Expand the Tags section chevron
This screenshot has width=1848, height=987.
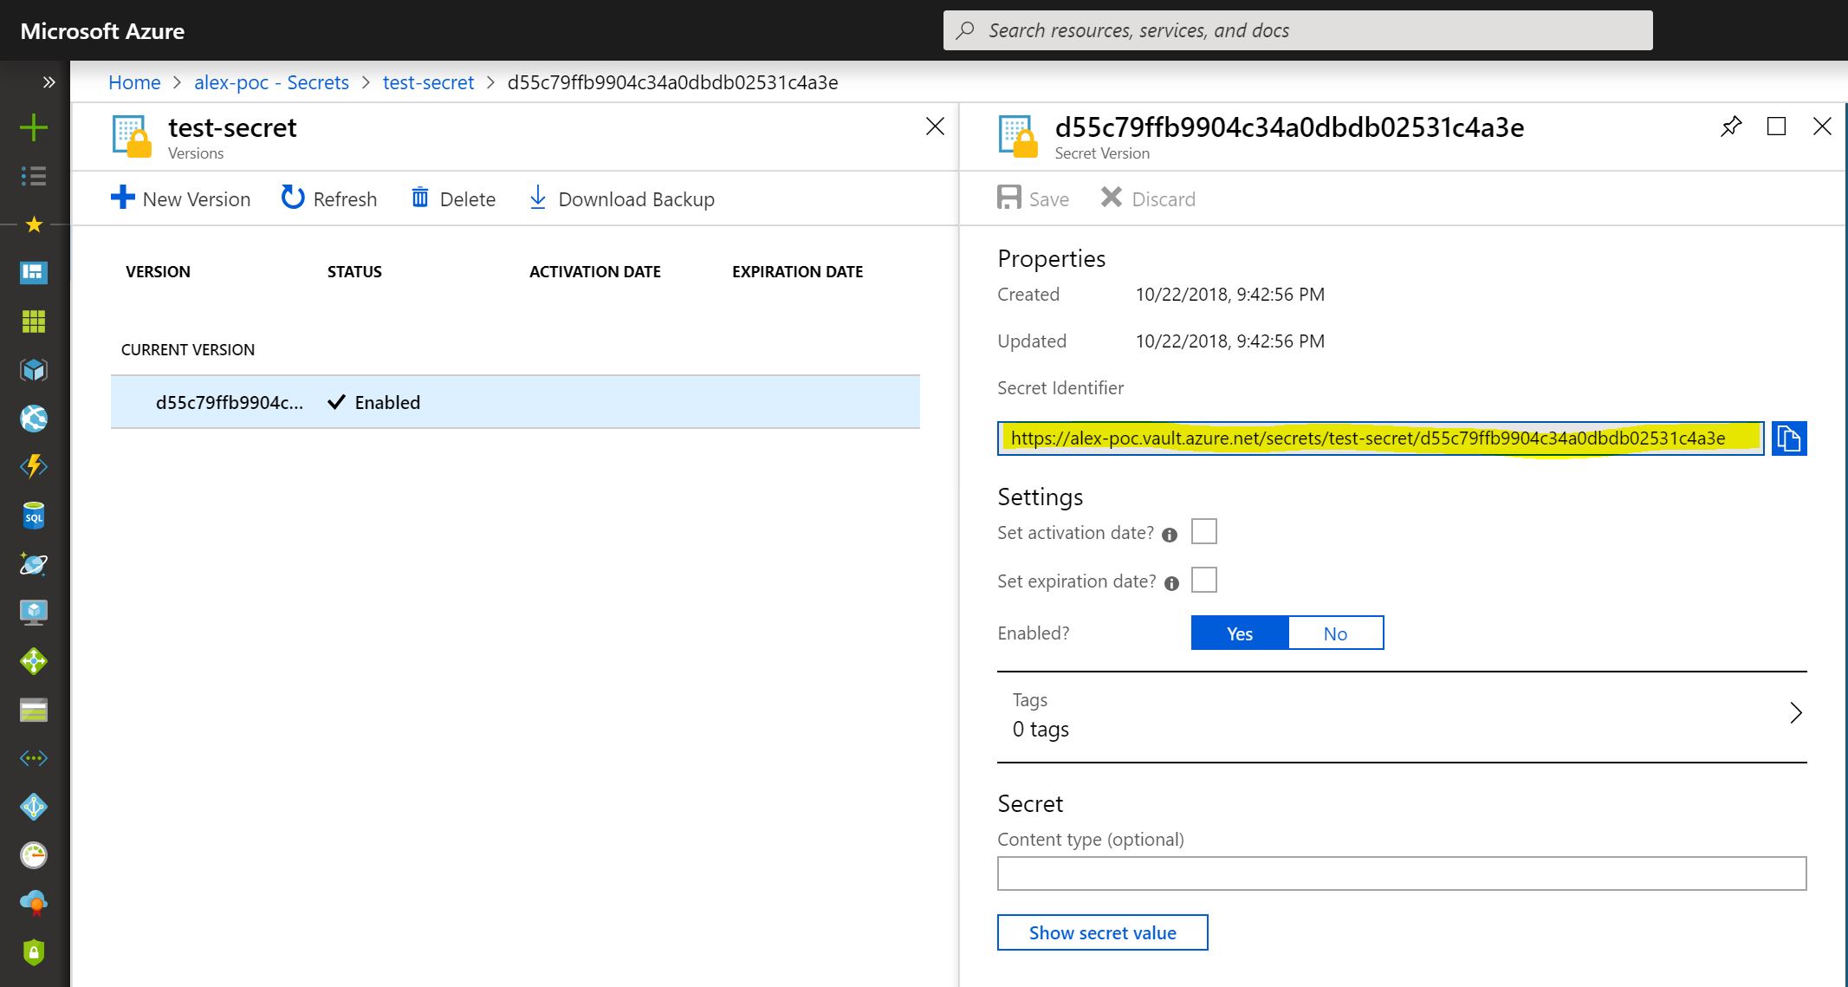tap(1795, 713)
